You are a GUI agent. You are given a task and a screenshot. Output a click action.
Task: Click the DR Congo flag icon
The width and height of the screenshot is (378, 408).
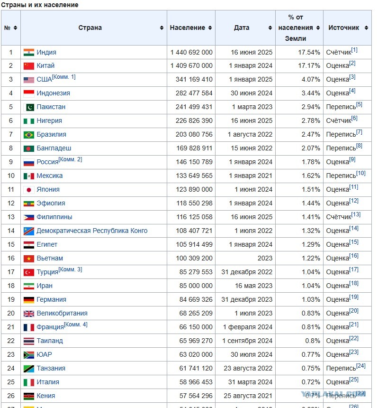point(28,231)
